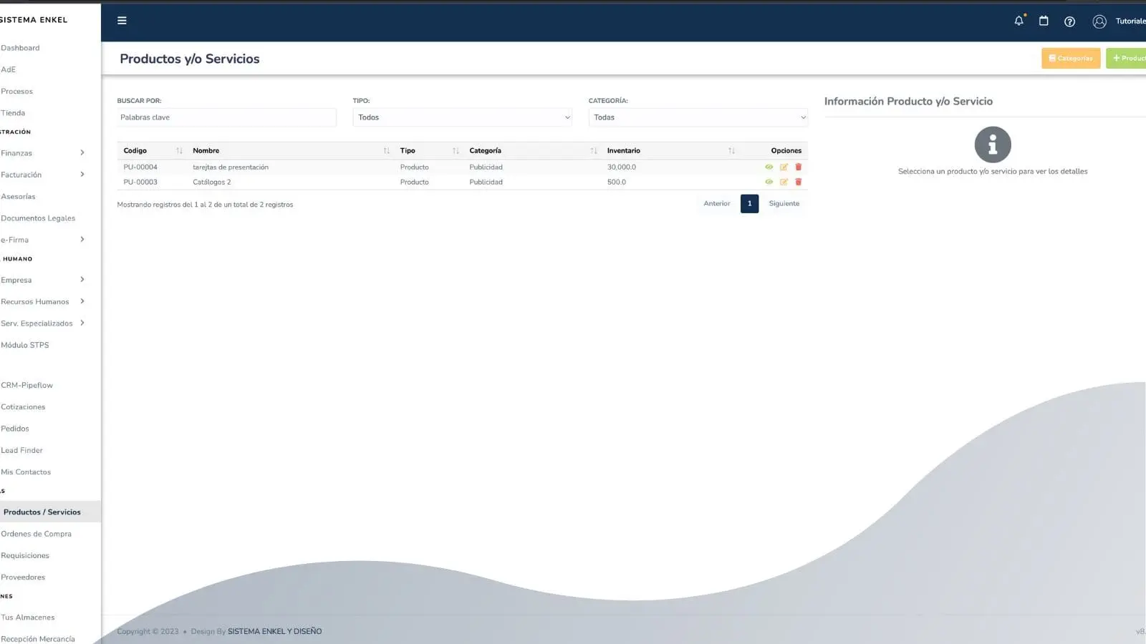Viewport: 1146px width, 644px height.
Task: Delete product PU-00004 with trash icon
Action: click(799, 167)
